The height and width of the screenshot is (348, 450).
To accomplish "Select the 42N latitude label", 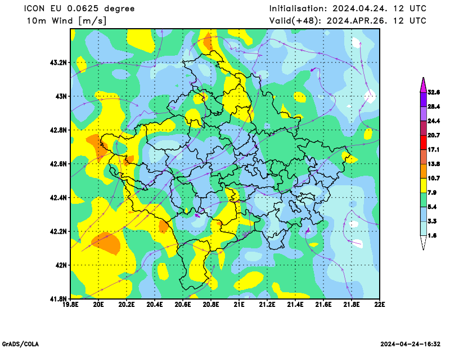I will 61,265.
